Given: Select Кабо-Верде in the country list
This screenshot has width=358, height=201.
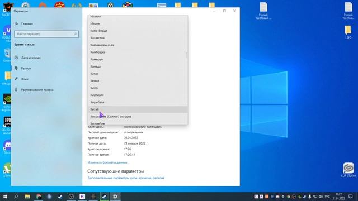Looking at the screenshot, I should point(138,31).
